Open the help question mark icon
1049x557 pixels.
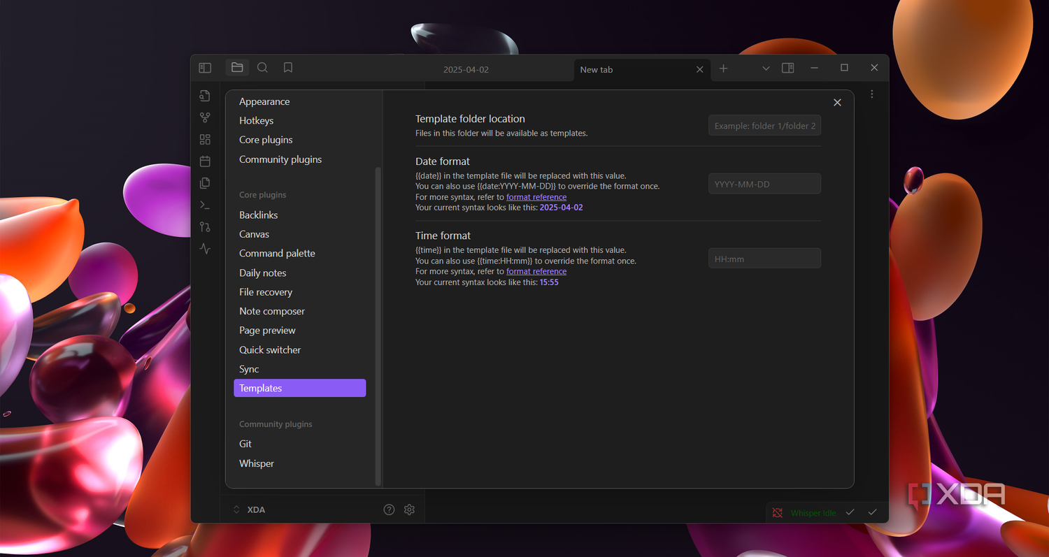pyautogui.click(x=390, y=509)
